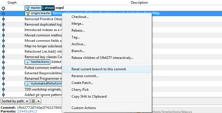Select the 'Map no longer subclasse' commit row
The width and height of the screenshot is (222, 113).
31,46
